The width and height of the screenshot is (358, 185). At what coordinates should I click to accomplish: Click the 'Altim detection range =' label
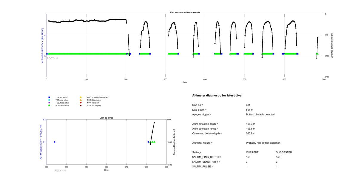point(205,129)
